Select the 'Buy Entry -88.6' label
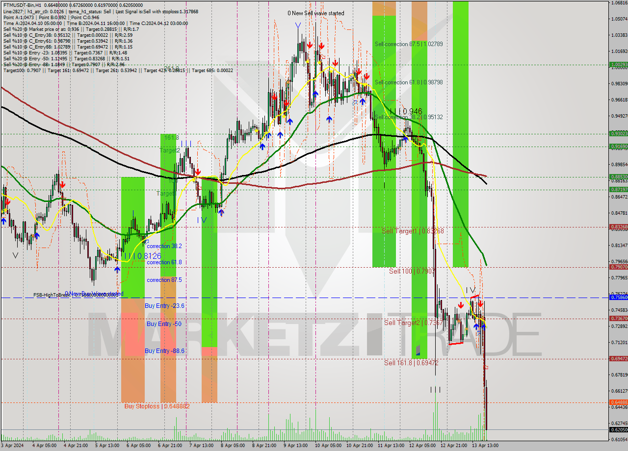 tap(165, 351)
